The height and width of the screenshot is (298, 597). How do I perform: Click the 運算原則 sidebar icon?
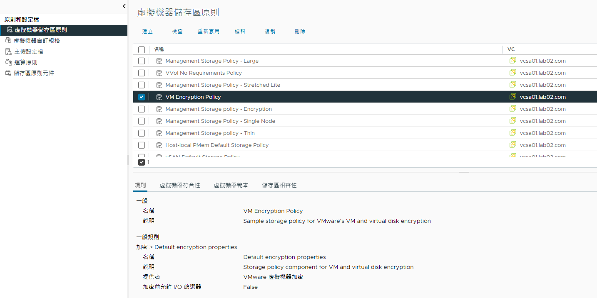(8, 62)
